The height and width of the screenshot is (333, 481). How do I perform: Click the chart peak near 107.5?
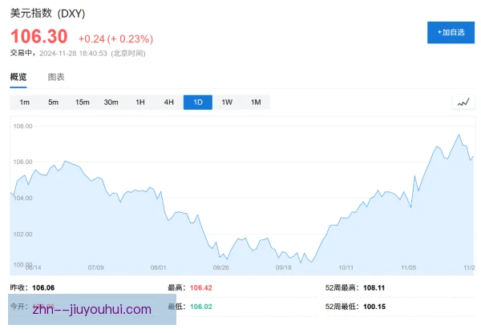coord(459,134)
